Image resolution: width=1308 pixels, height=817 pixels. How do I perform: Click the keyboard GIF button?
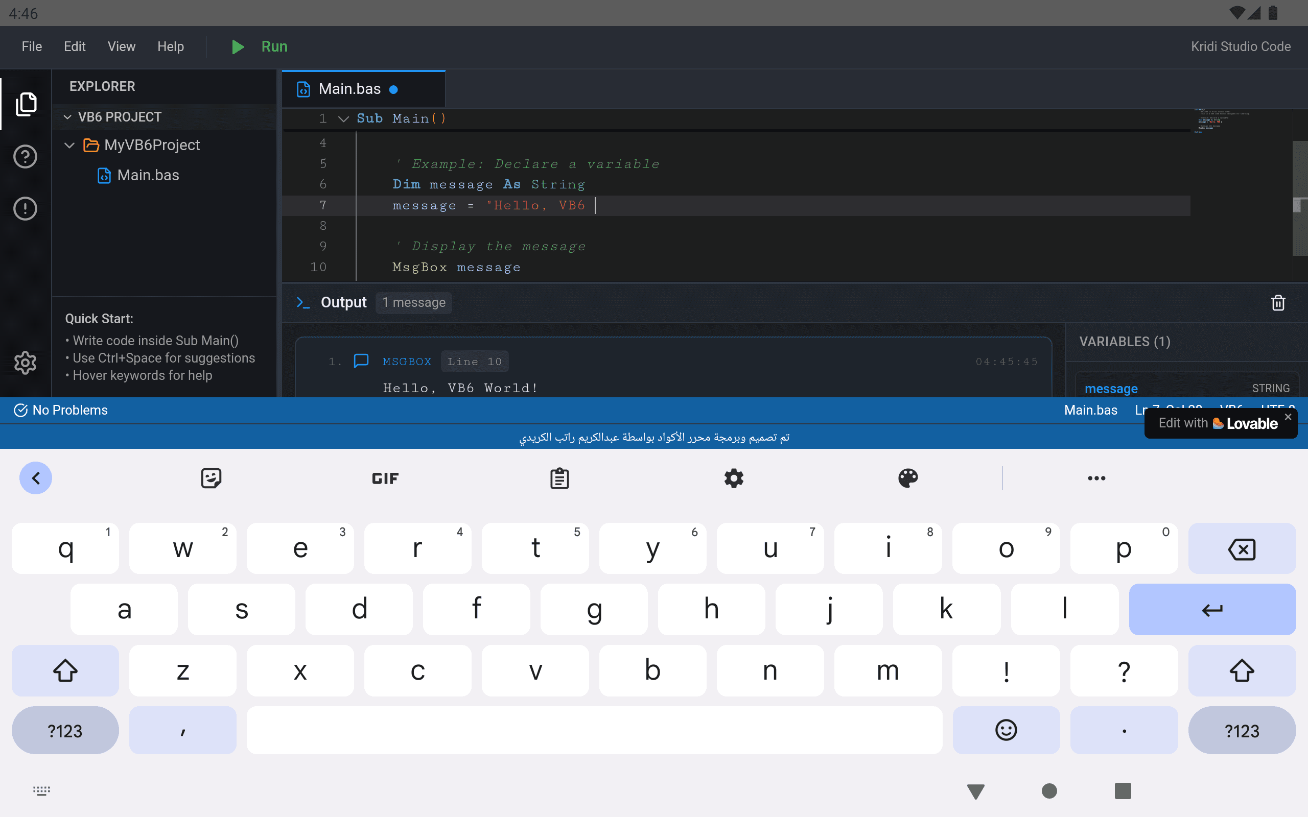click(x=385, y=478)
